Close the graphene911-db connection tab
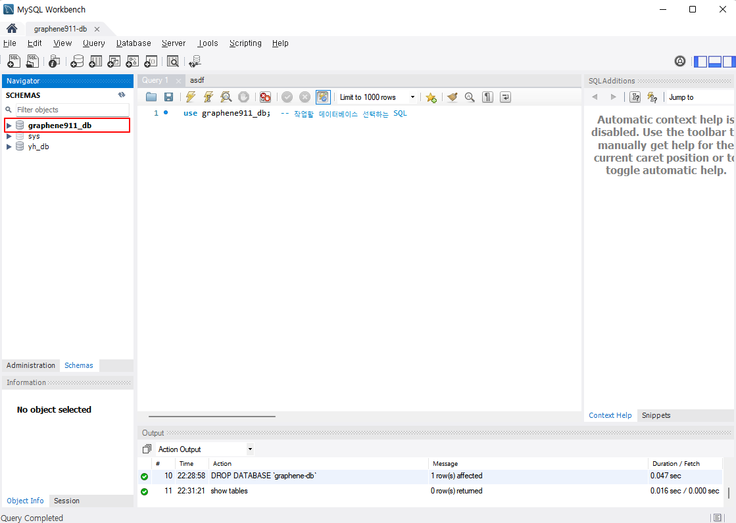This screenshot has width=736, height=523. [x=97, y=29]
